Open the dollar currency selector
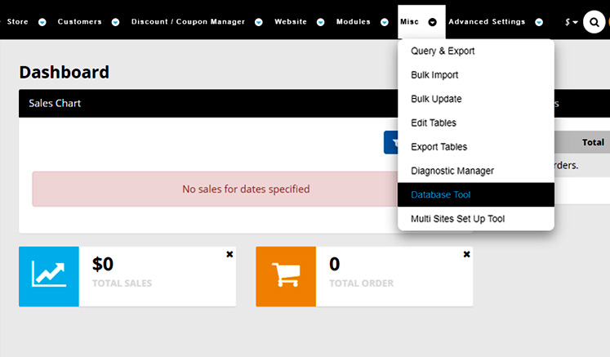Screen dimensions: 610x357 [x=571, y=22]
